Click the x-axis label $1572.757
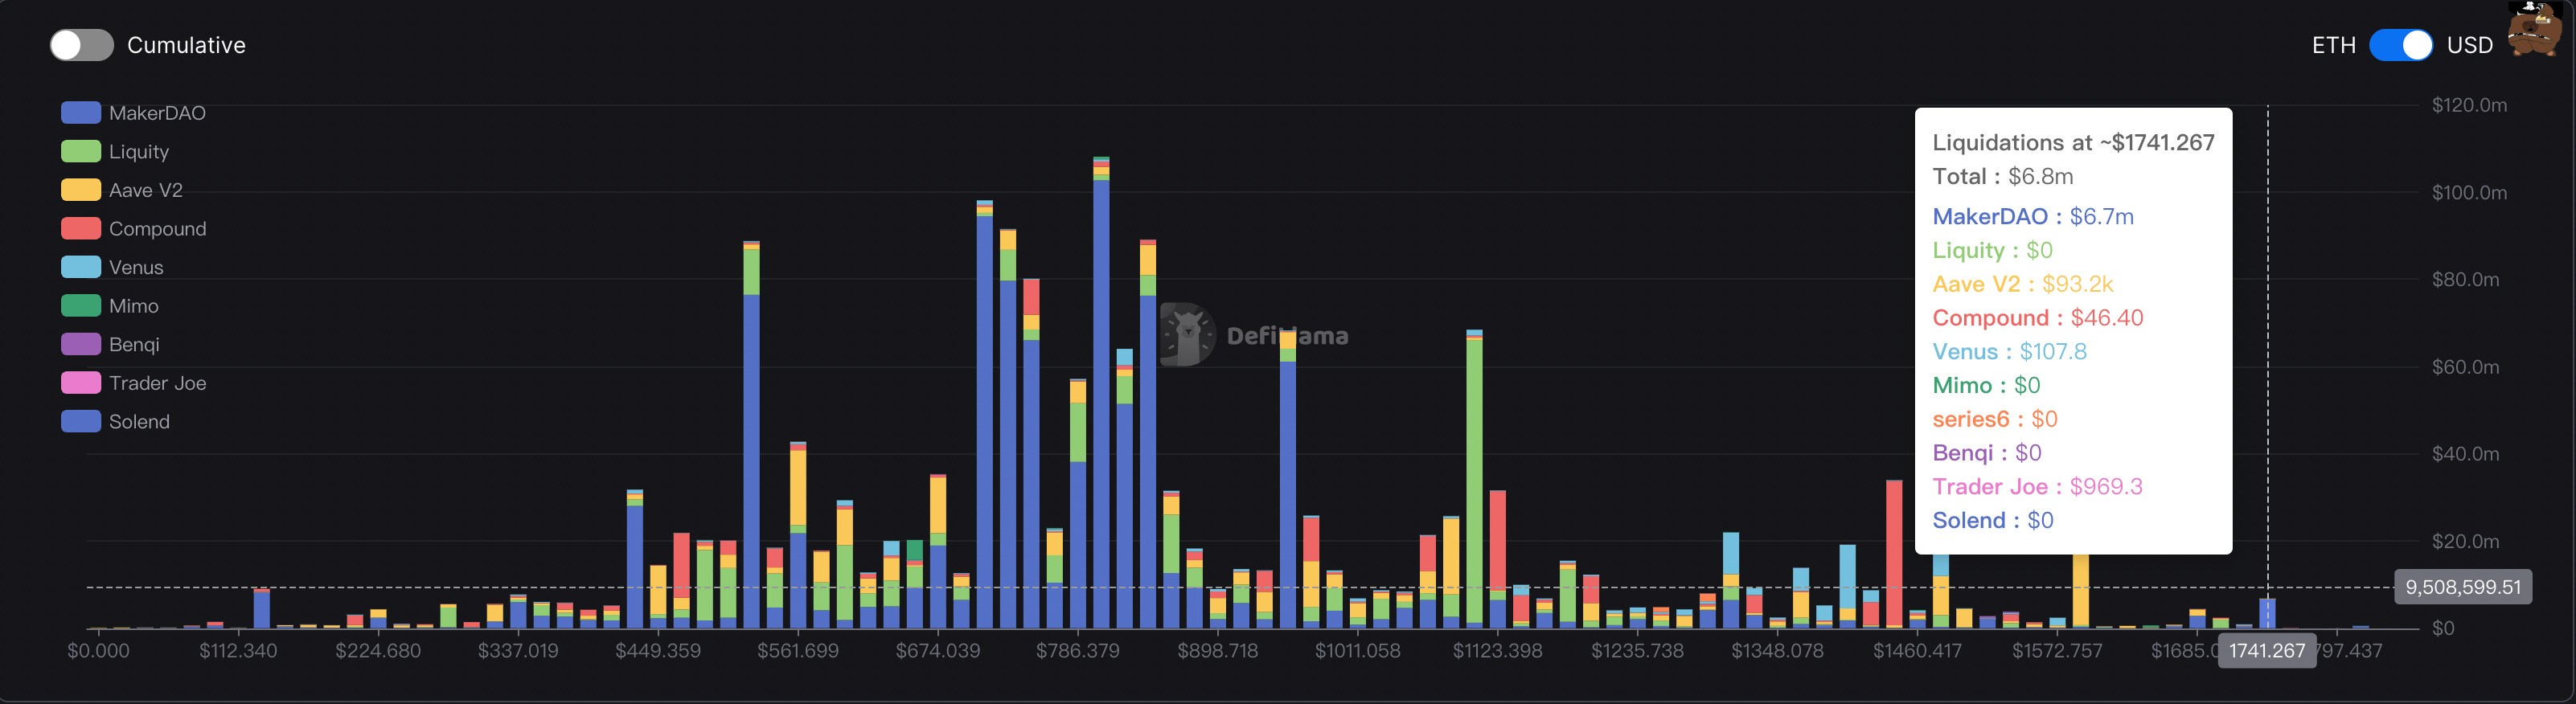The width and height of the screenshot is (2576, 704). point(2057,651)
